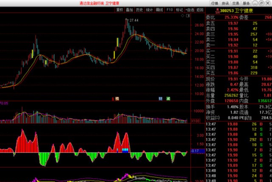Click the 复权 toolbar button
Viewport: 272px width, 182px height.
tap(119, 9)
